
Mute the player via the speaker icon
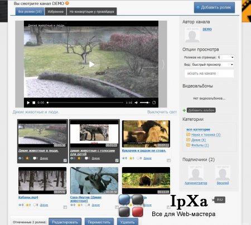pos(136,102)
